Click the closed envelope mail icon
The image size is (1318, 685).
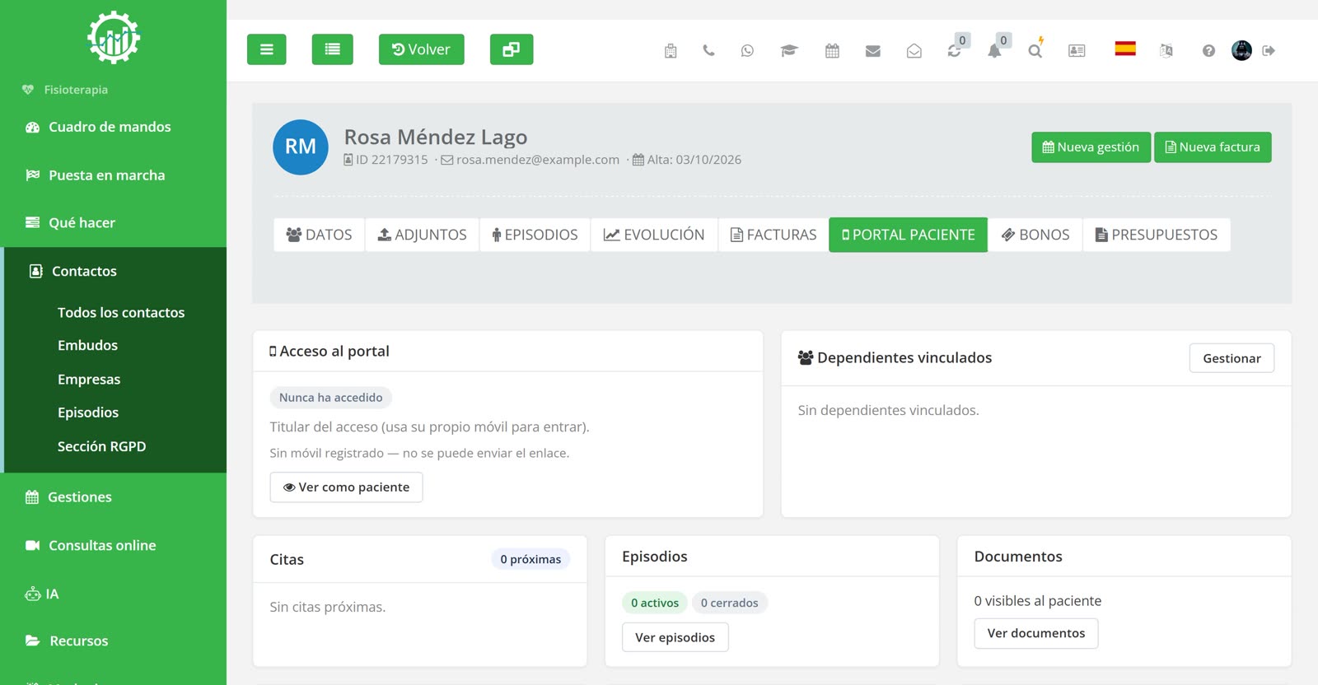[x=873, y=51]
